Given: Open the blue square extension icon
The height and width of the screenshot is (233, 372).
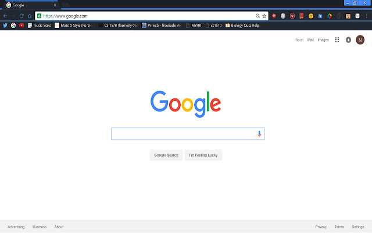Looking at the screenshot, I should (x=320, y=16).
